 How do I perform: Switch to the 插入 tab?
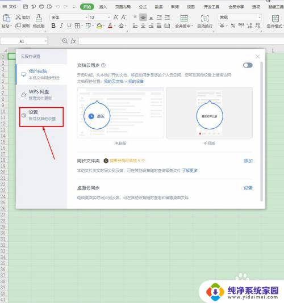[x=103, y=7]
